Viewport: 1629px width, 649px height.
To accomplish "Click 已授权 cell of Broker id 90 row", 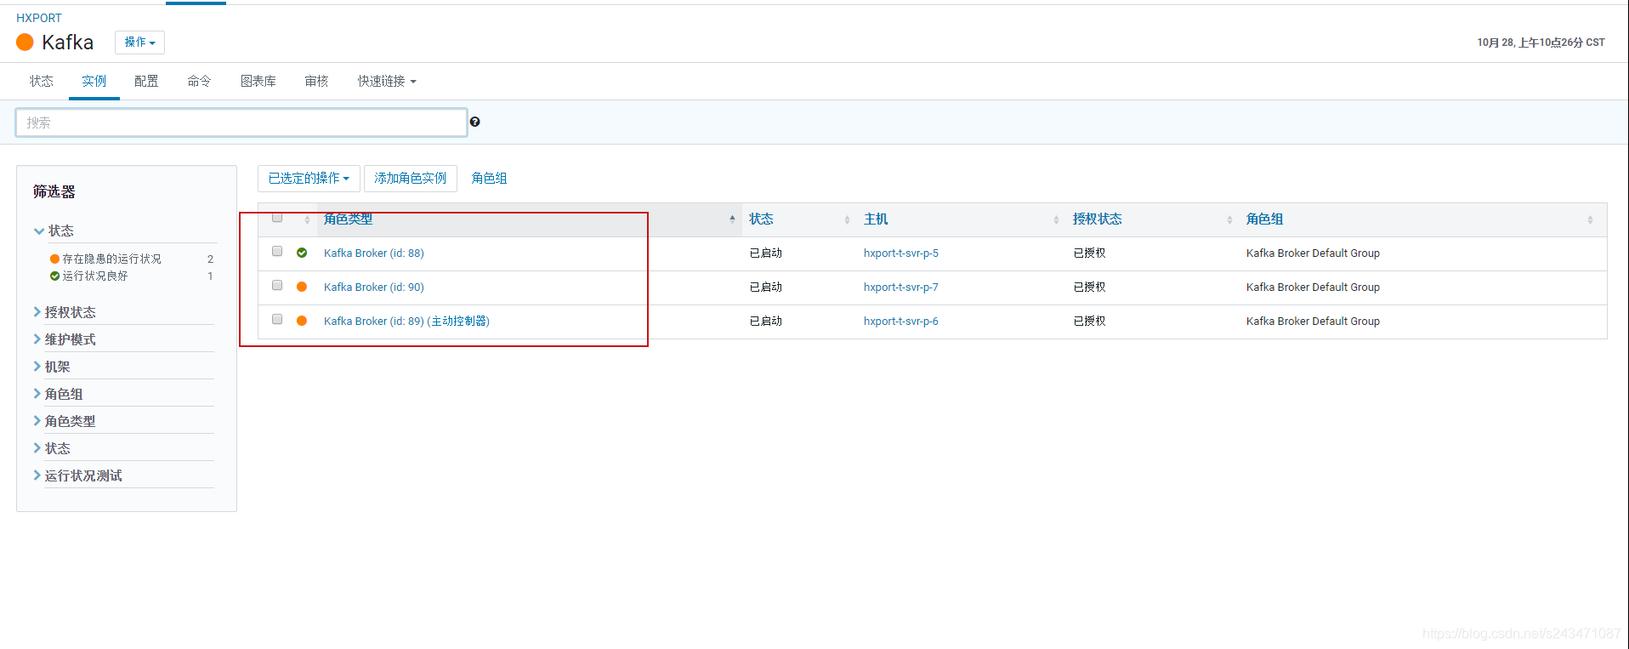I will [x=1089, y=287].
